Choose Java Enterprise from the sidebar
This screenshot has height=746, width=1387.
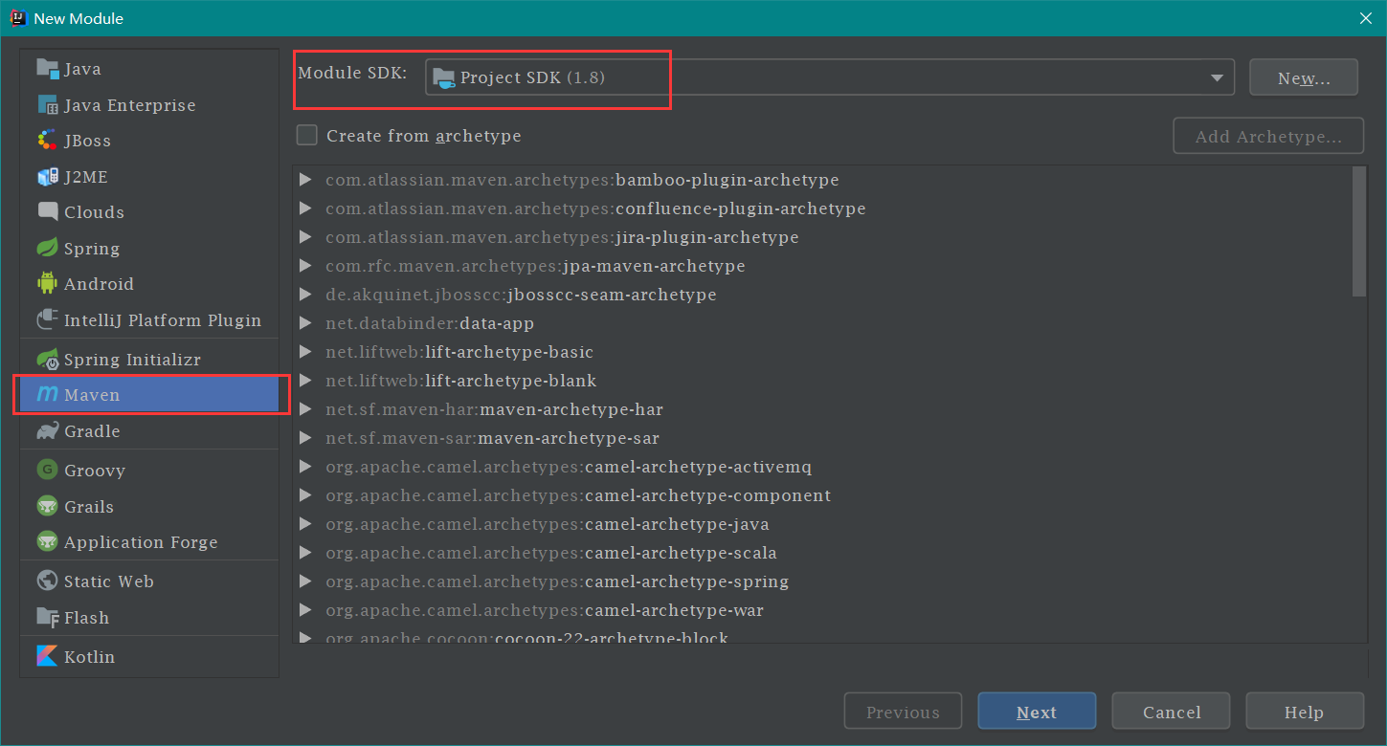[x=129, y=105]
